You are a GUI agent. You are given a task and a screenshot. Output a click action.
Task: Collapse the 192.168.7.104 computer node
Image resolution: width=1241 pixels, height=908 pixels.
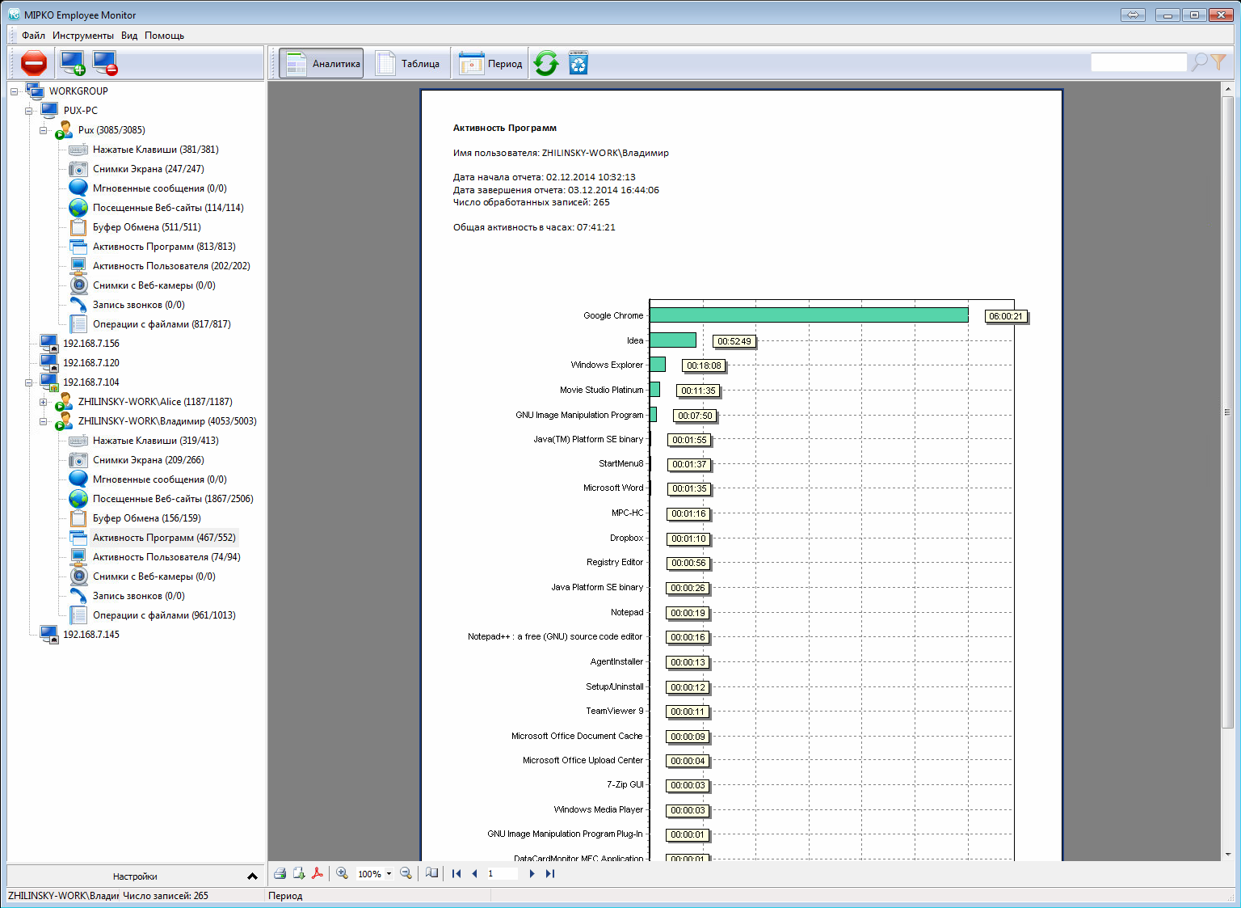coord(28,382)
